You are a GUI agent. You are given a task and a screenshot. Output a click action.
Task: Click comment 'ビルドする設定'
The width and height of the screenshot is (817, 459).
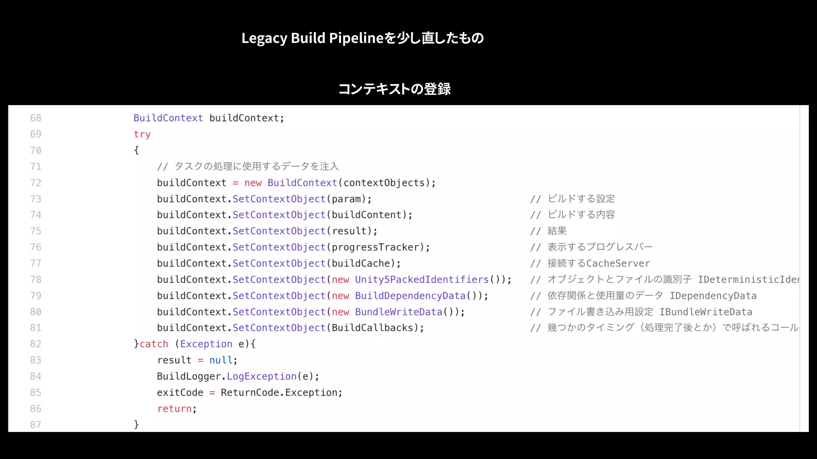(581, 198)
